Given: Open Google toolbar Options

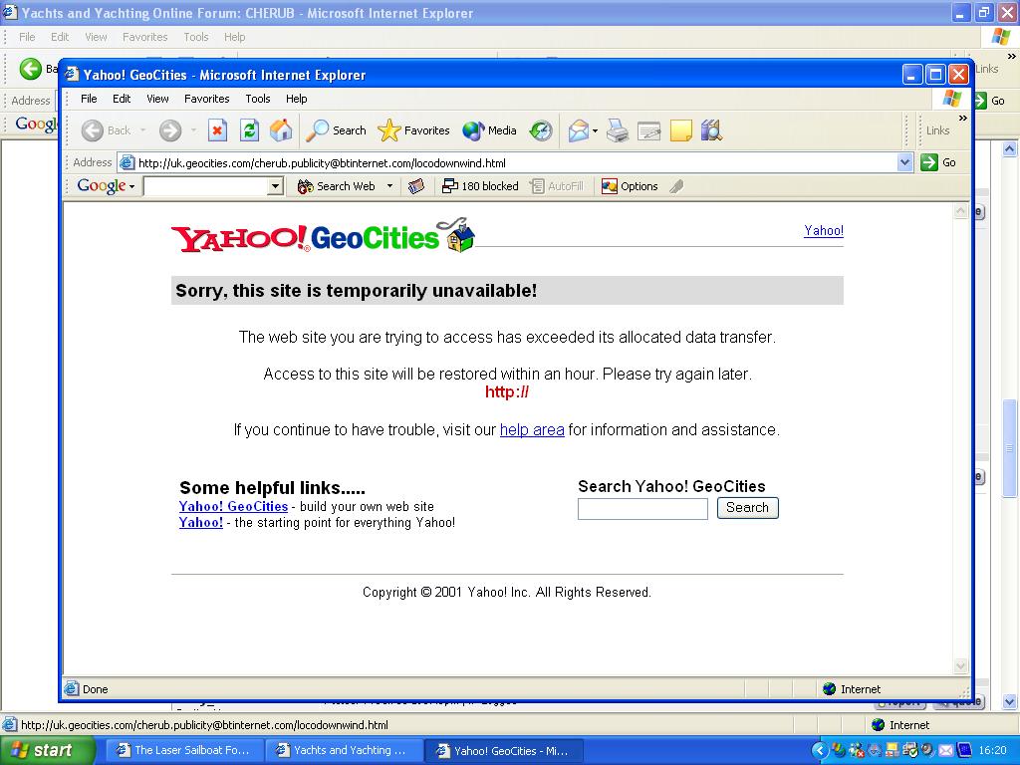Looking at the screenshot, I should click(x=630, y=186).
